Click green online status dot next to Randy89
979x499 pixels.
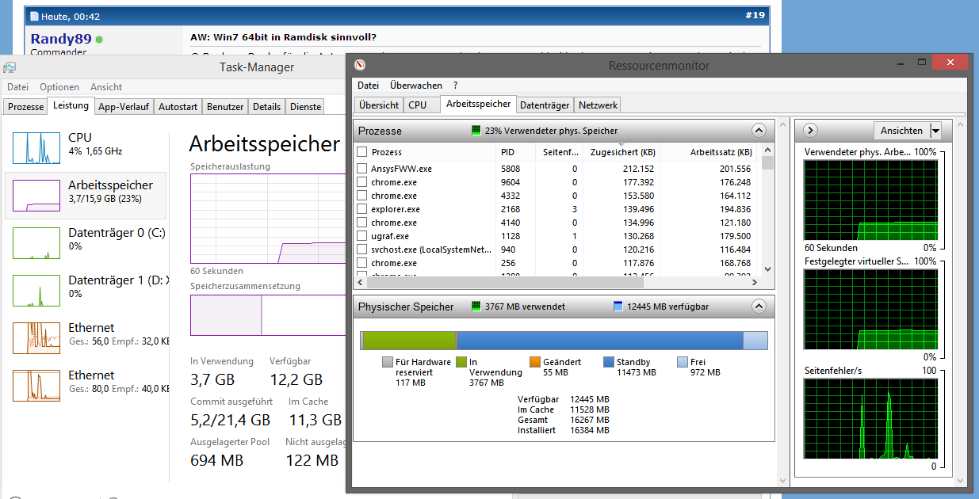pyautogui.click(x=99, y=39)
